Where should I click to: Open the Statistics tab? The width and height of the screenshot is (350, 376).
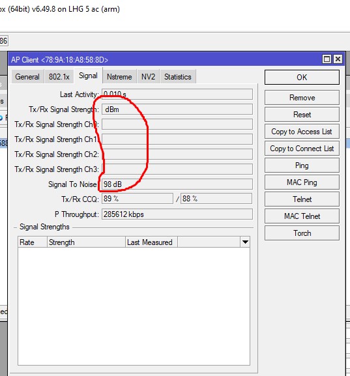pos(178,77)
